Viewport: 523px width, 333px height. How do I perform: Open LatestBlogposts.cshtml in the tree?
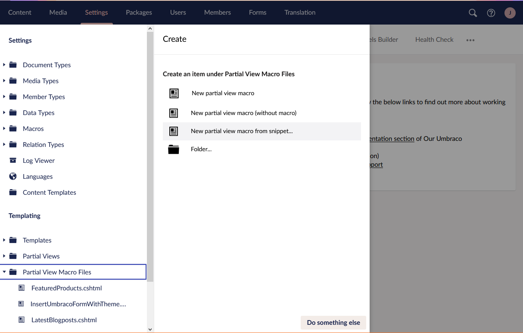point(64,320)
